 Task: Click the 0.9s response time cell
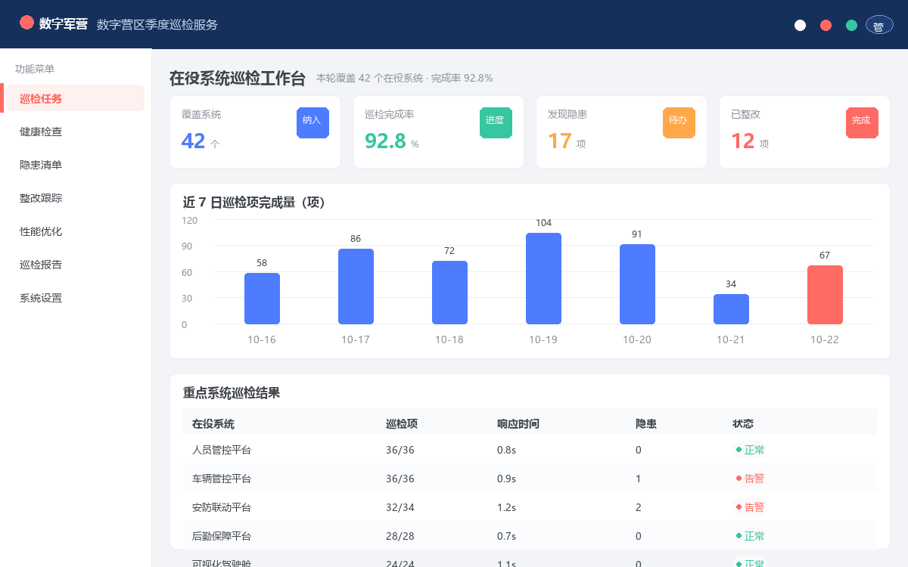click(x=506, y=479)
